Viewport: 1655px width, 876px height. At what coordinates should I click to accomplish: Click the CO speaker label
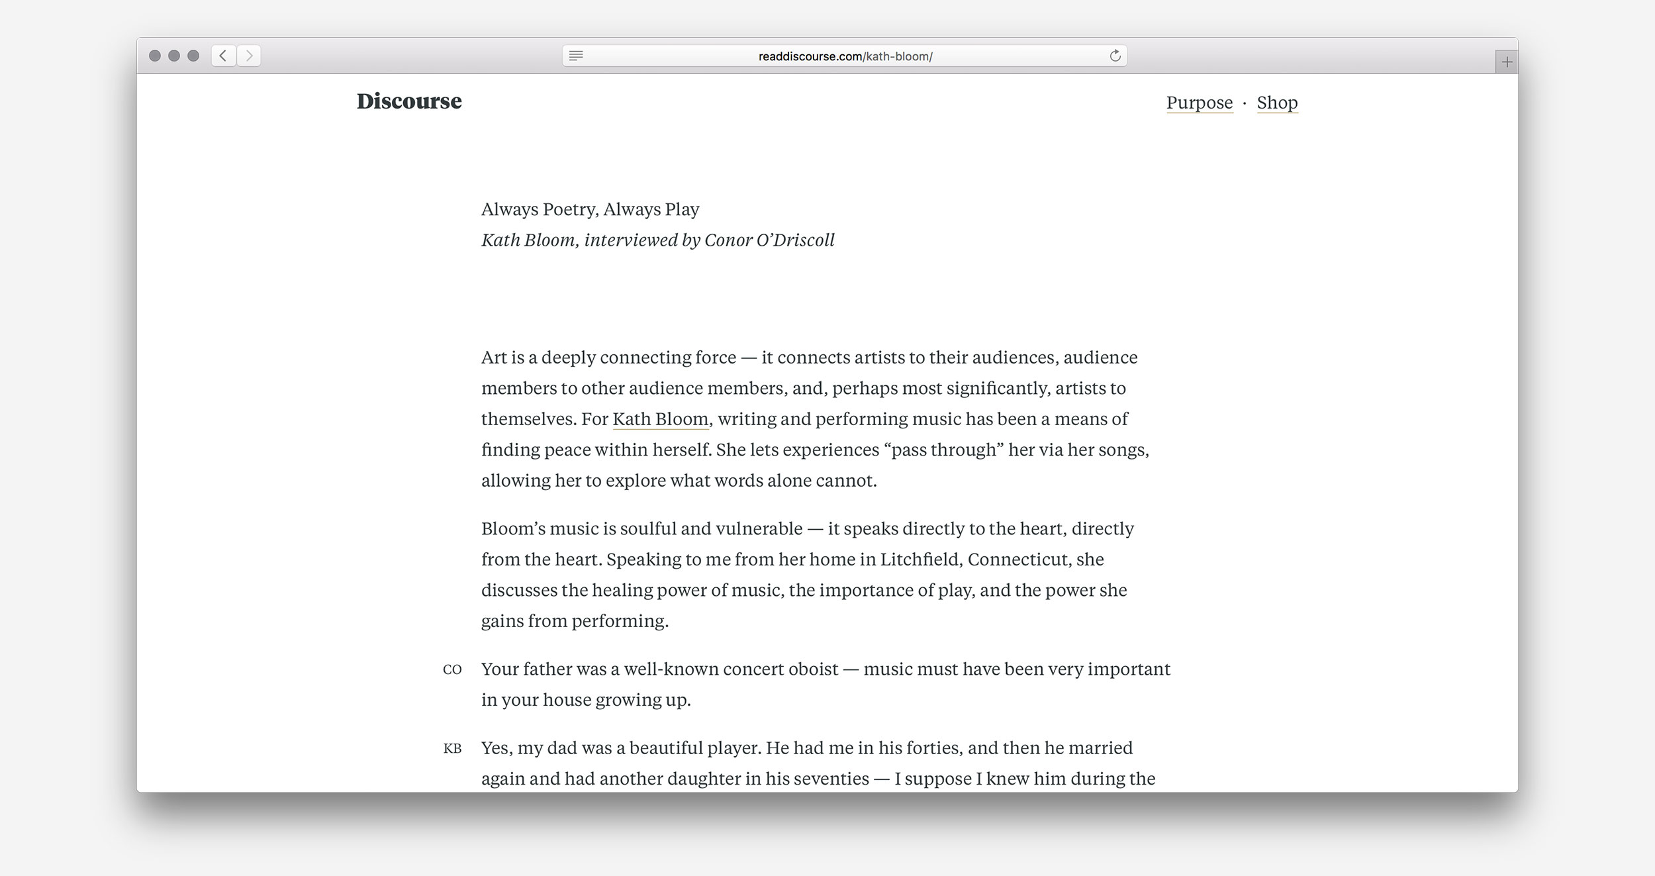[452, 669]
